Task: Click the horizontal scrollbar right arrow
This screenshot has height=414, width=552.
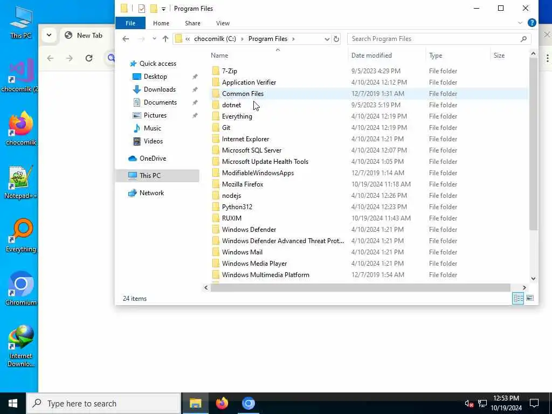Action: 524,288
